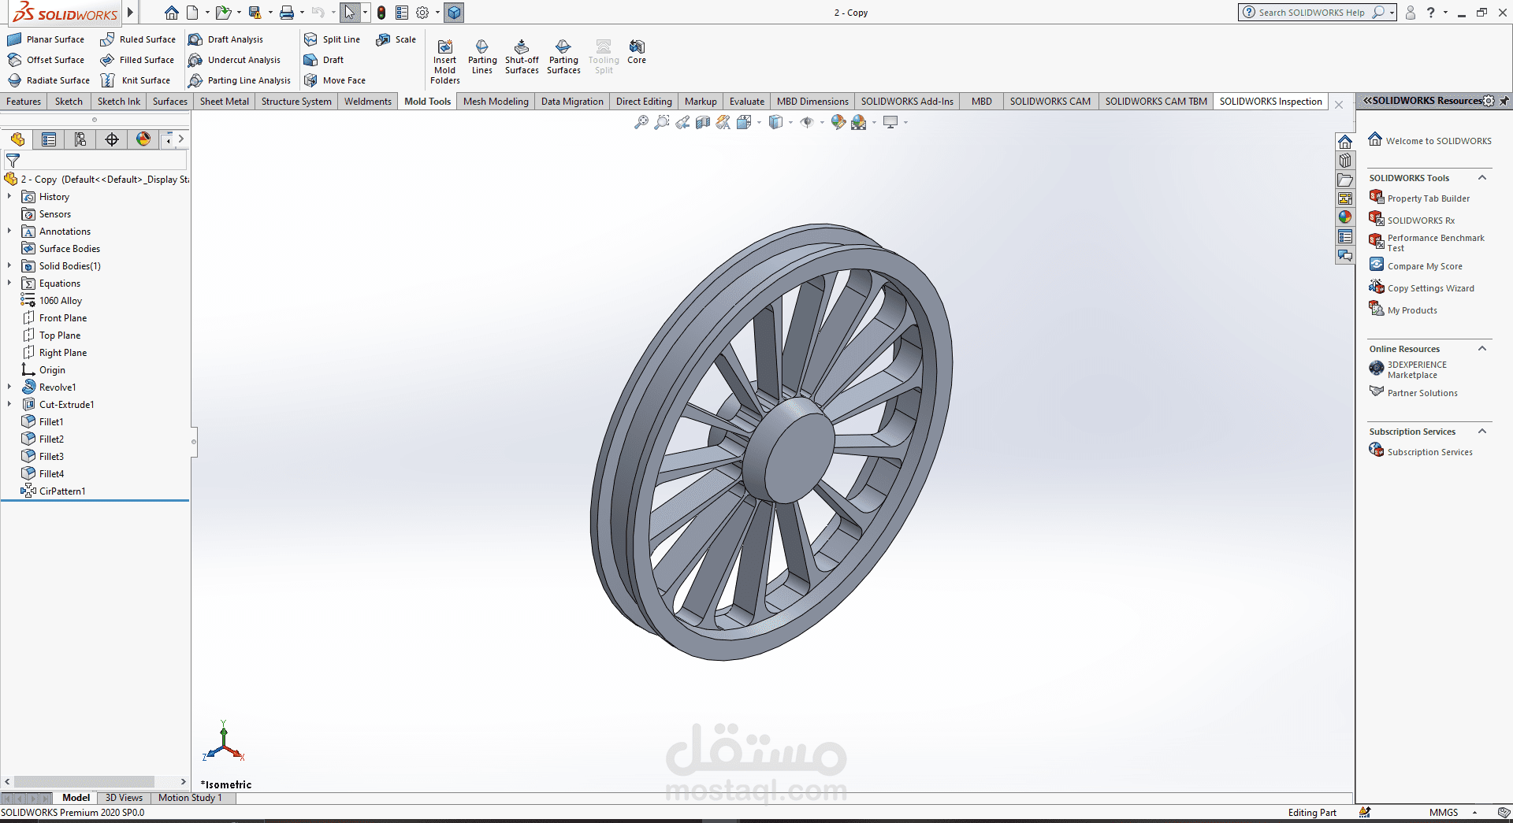Collapse the SOLIDWORKS Tools section

(x=1482, y=178)
